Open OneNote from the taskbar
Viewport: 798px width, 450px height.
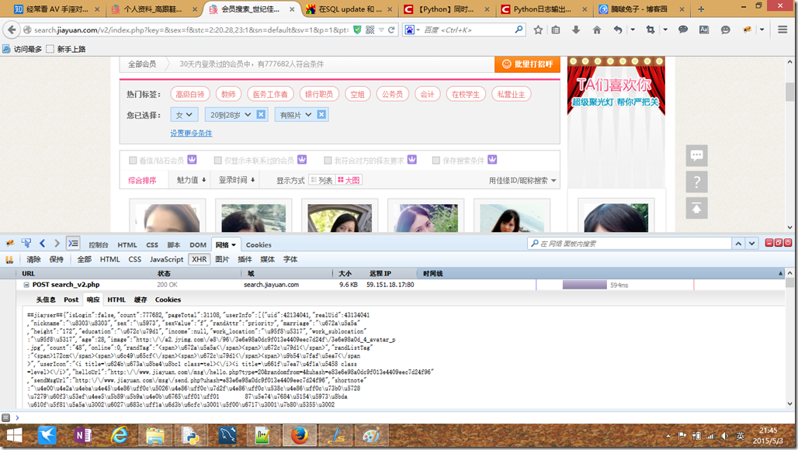83,436
